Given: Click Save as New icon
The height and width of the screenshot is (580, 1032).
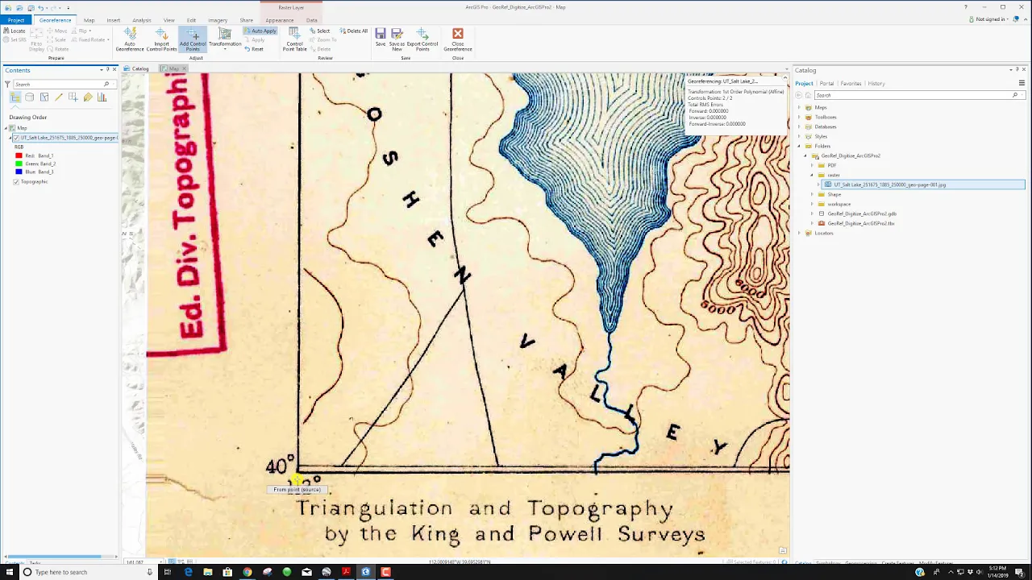Looking at the screenshot, I should click(397, 39).
